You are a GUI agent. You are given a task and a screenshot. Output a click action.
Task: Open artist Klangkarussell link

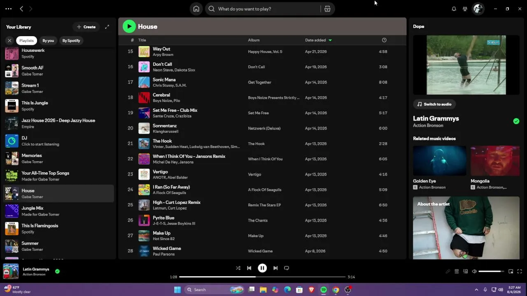pos(166,132)
